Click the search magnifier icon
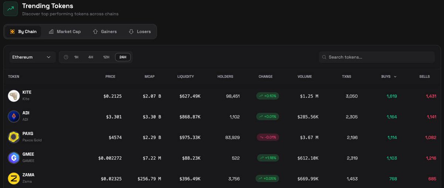The width and height of the screenshot is (444, 188). 324,57
